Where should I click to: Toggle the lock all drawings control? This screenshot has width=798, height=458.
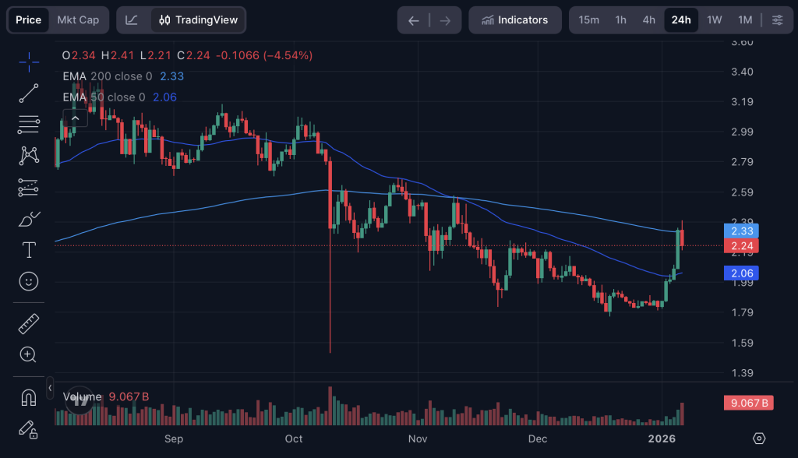tap(28, 430)
